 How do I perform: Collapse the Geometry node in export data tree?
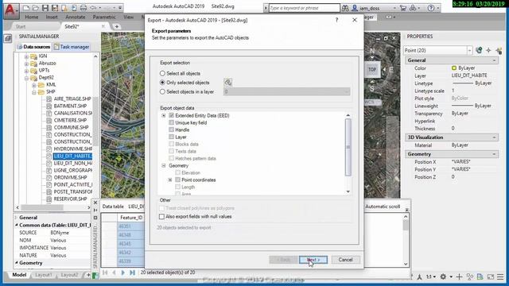[164, 165]
